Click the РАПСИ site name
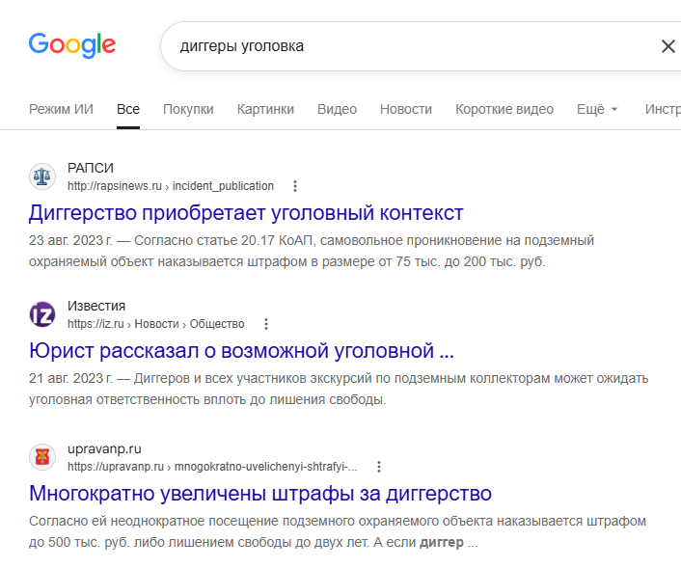 (x=91, y=168)
